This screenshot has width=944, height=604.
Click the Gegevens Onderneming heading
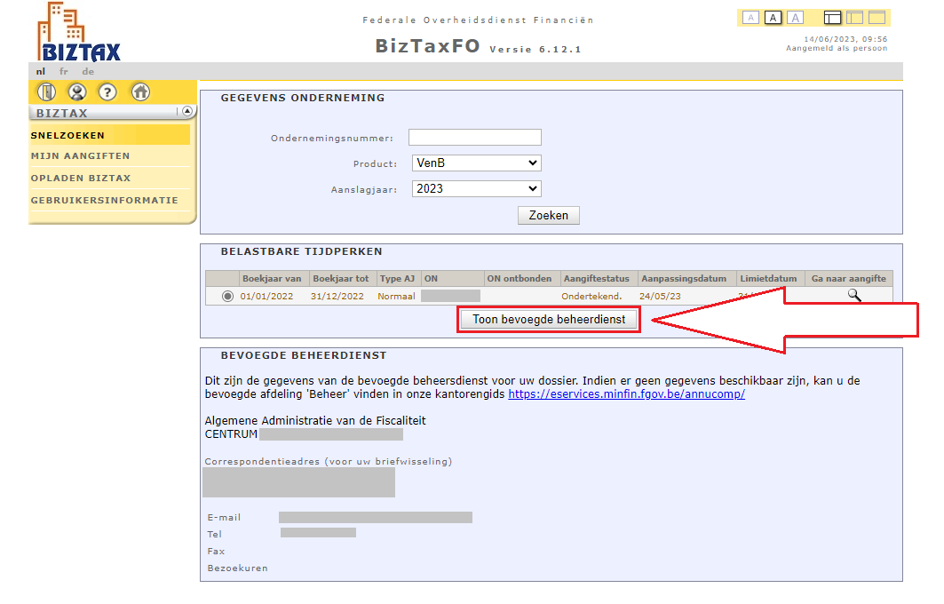[x=303, y=98]
